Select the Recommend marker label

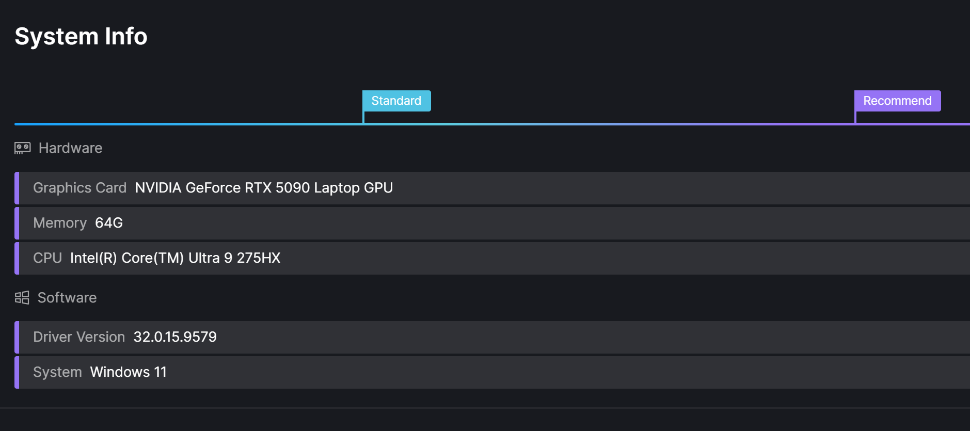coord(897,101)
